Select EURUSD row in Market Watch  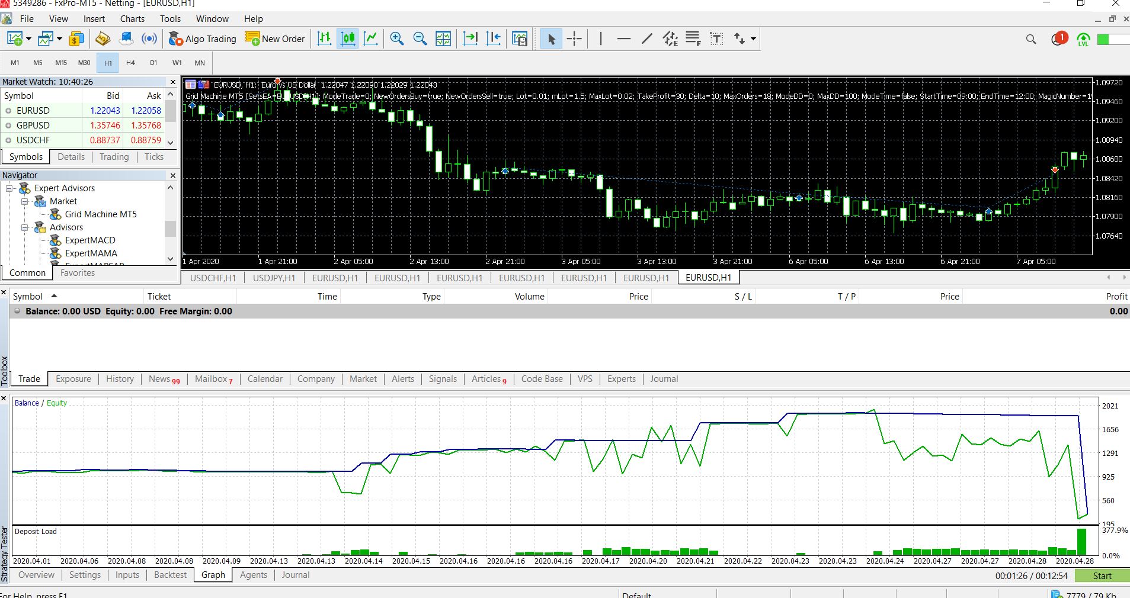[x=33, y=111]
